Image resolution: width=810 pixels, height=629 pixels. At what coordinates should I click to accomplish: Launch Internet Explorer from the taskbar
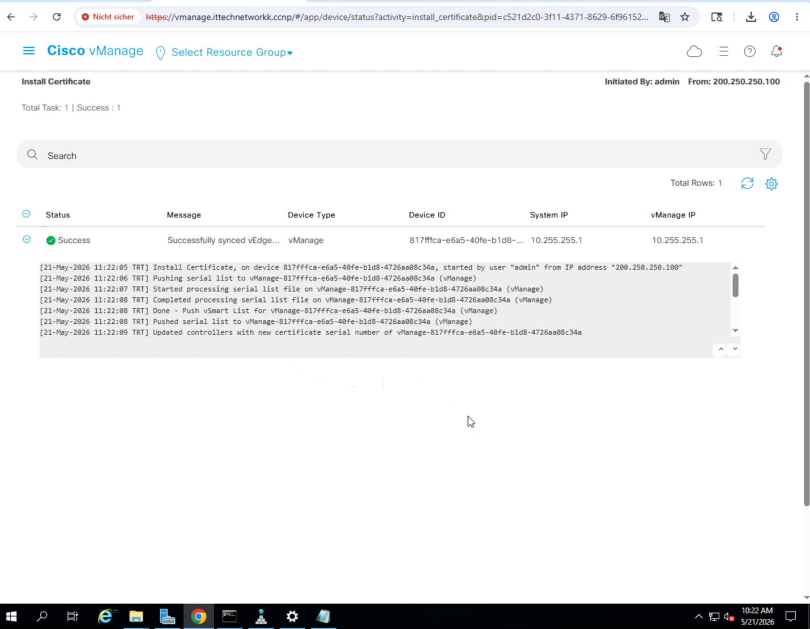[x=105, y=616]
